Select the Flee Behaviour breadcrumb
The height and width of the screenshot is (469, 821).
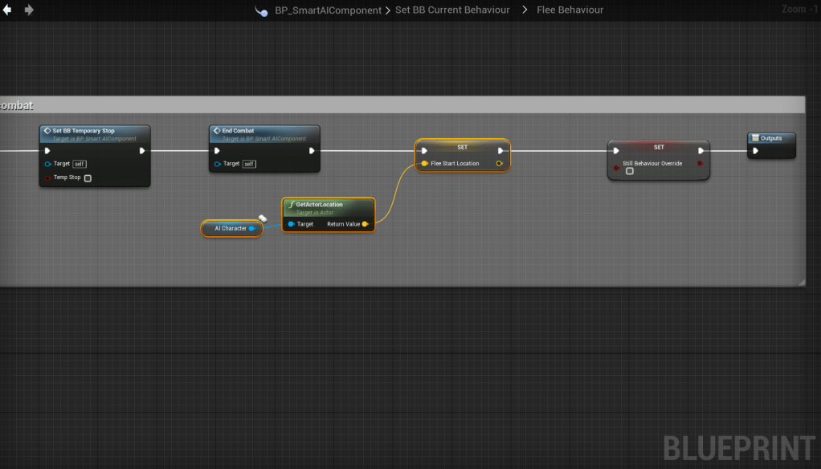click(x=570, y=10)
